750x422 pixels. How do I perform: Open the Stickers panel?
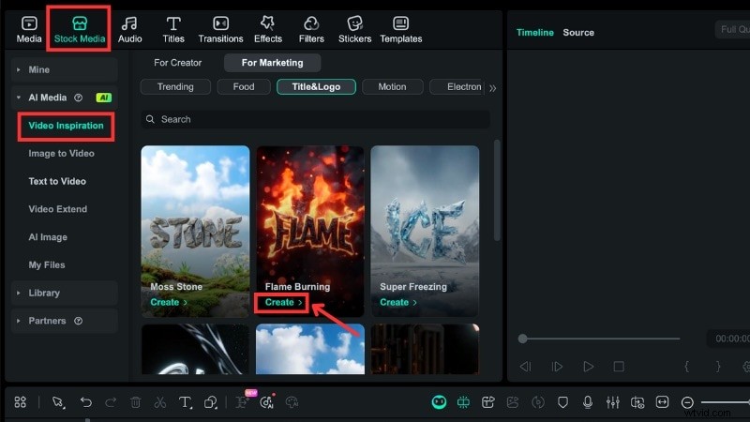pyautogui.click(x=354, y=29)
